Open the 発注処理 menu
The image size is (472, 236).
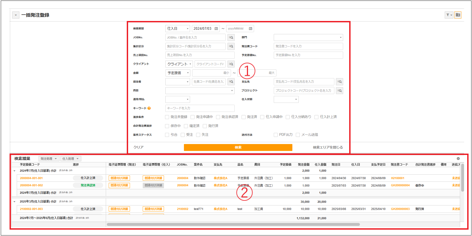pyautogui.click(x=49, y=159)
